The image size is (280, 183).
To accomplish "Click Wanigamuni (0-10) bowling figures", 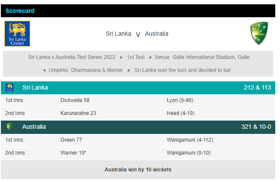I will pyautogui.click(x=188, y=153).
